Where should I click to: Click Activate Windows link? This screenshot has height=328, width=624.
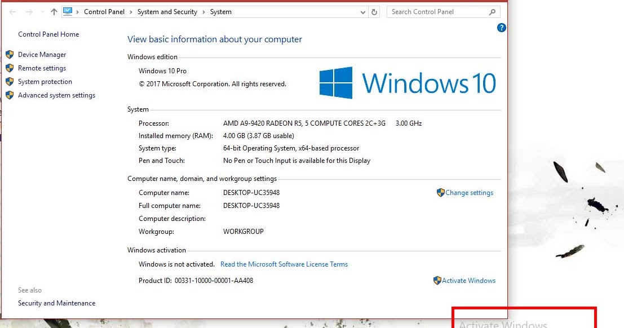coord(468,281)
